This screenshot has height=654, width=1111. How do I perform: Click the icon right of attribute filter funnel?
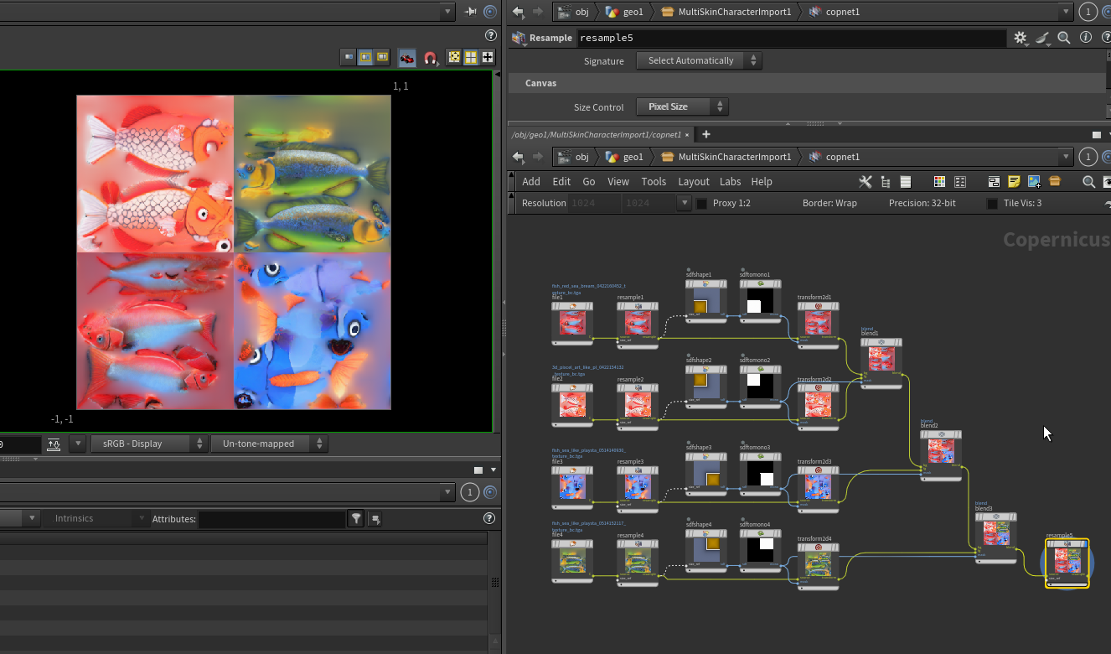coord(375,519)
